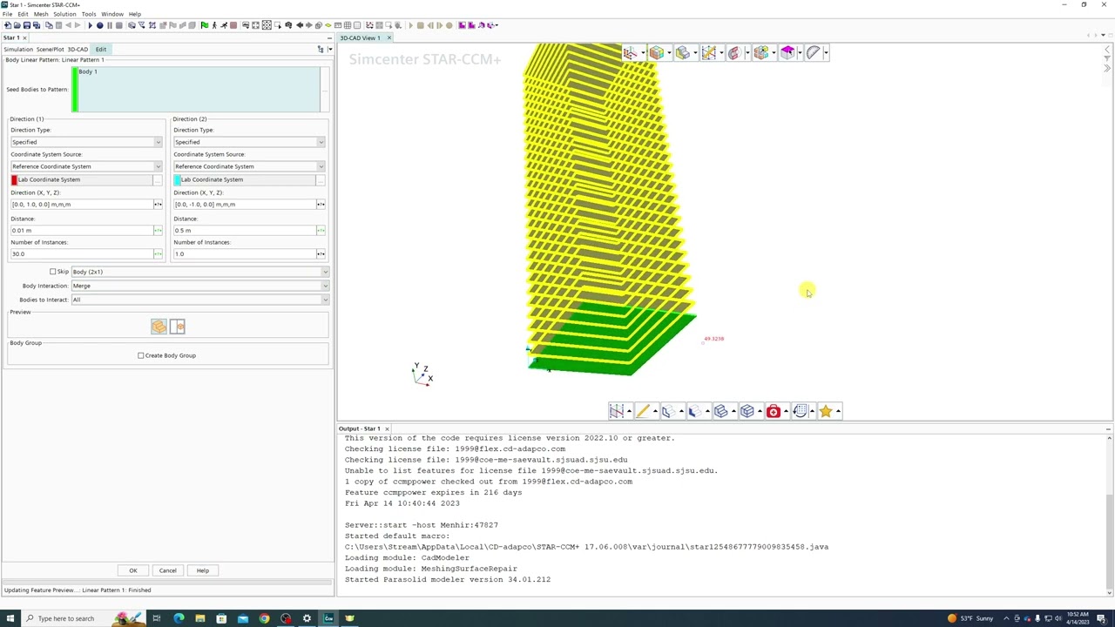Switch to the Scene/Plot tab

click(x=50, y=50)
